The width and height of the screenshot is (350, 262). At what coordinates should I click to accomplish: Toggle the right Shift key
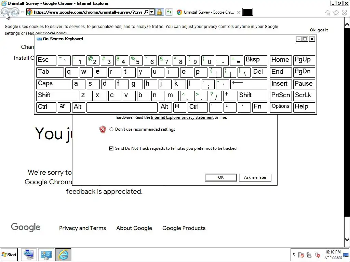coord(252,96)
